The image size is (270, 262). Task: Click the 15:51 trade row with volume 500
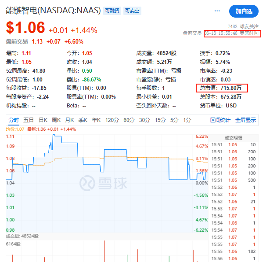[x=233, y=180]
